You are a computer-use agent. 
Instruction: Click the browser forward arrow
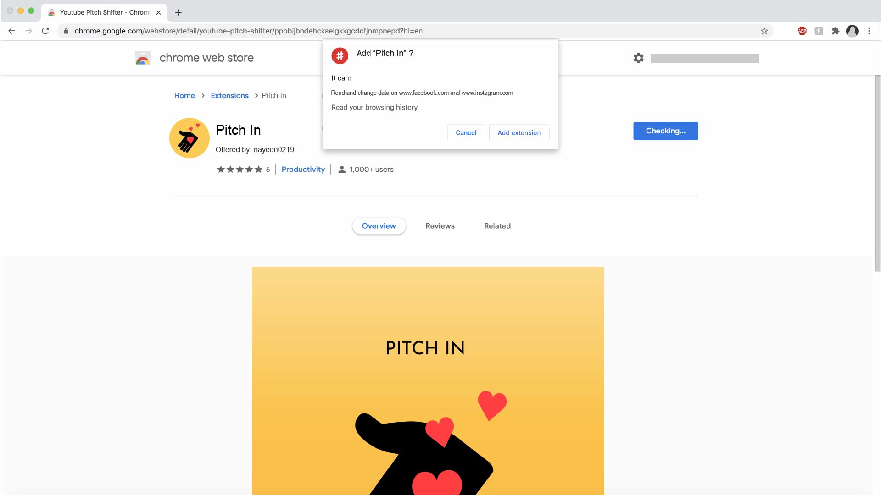(x=28, y=31)
